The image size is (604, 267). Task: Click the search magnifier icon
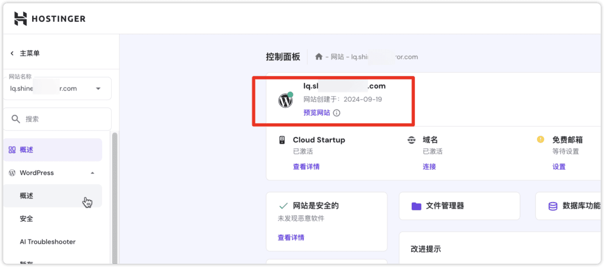pyautogui.click(x=16, y=119)
